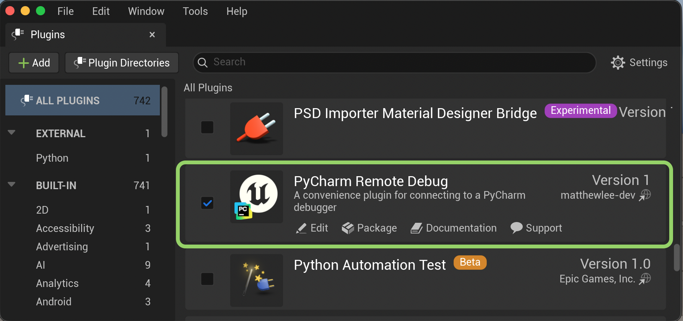Image resolution: width=683 pixels, height=321 pixels.
Task: Click the category list scrollbar
Action: [164, 112]
